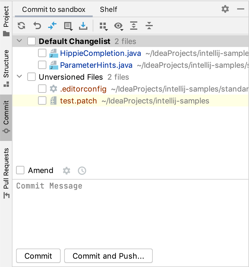Click the Commit and Push button

pos(108,256)
